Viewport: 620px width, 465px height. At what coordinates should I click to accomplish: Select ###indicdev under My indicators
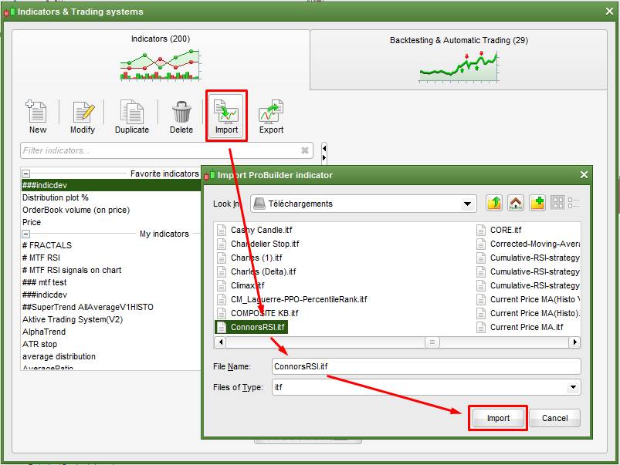pyautogui.click(x=45, y=295)
